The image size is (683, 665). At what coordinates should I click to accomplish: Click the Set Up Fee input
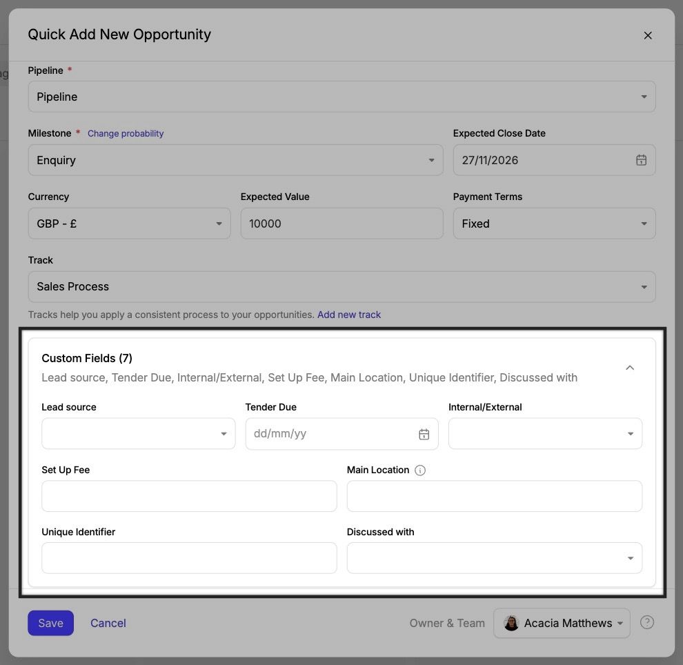coord(189,496)
